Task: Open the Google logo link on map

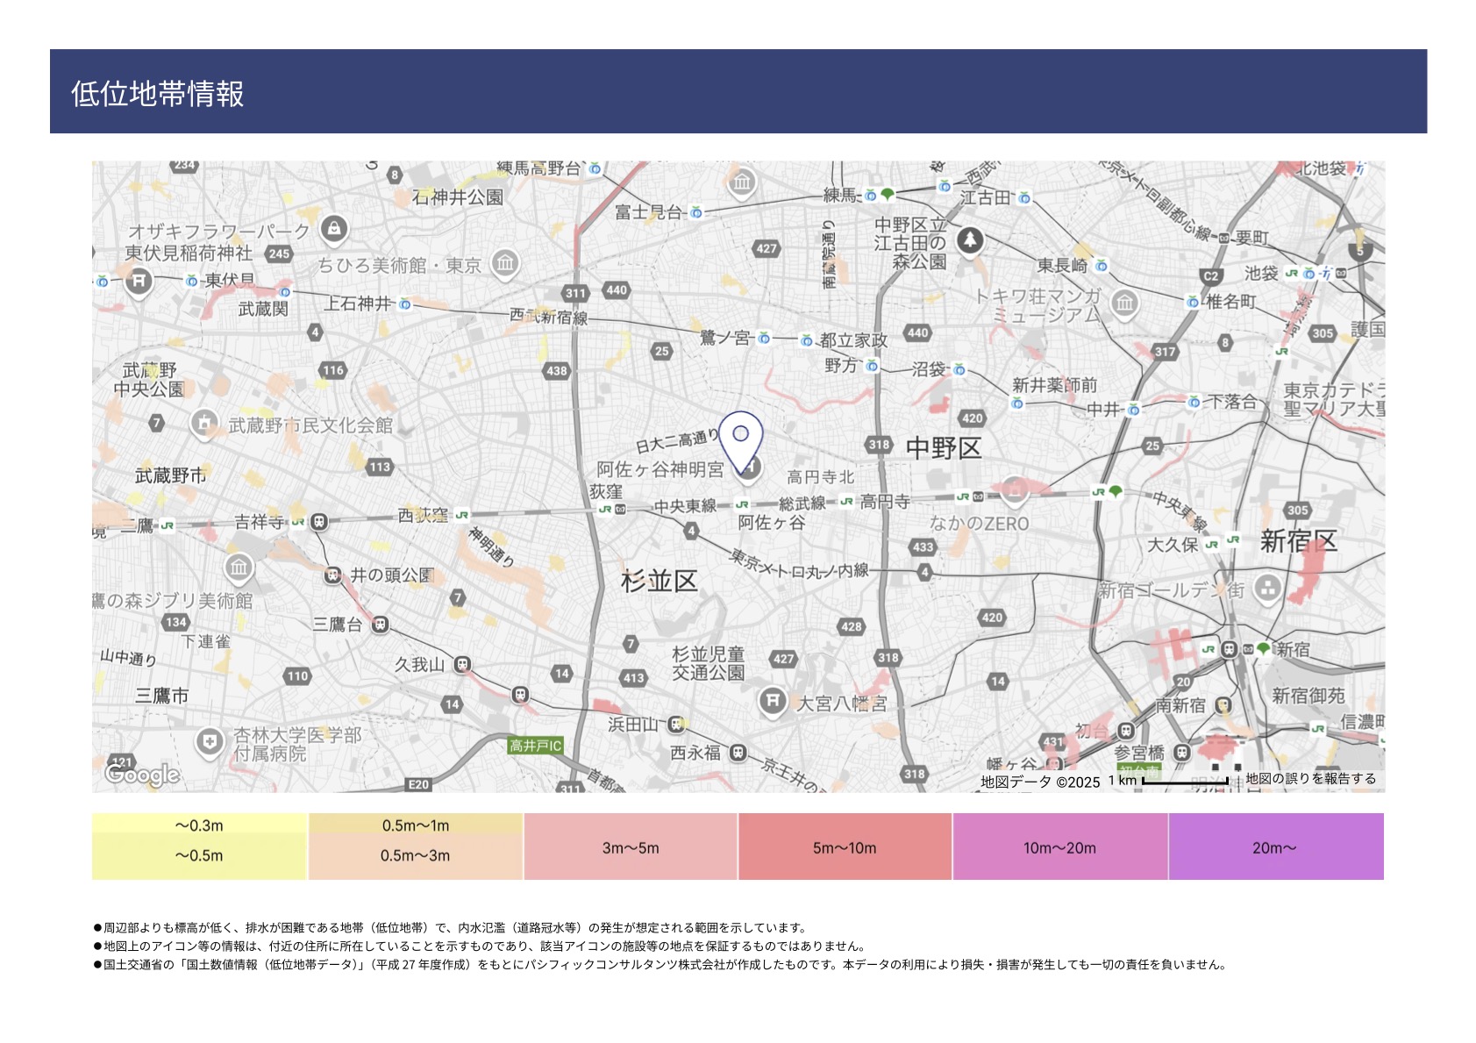Action: [142, 774]
